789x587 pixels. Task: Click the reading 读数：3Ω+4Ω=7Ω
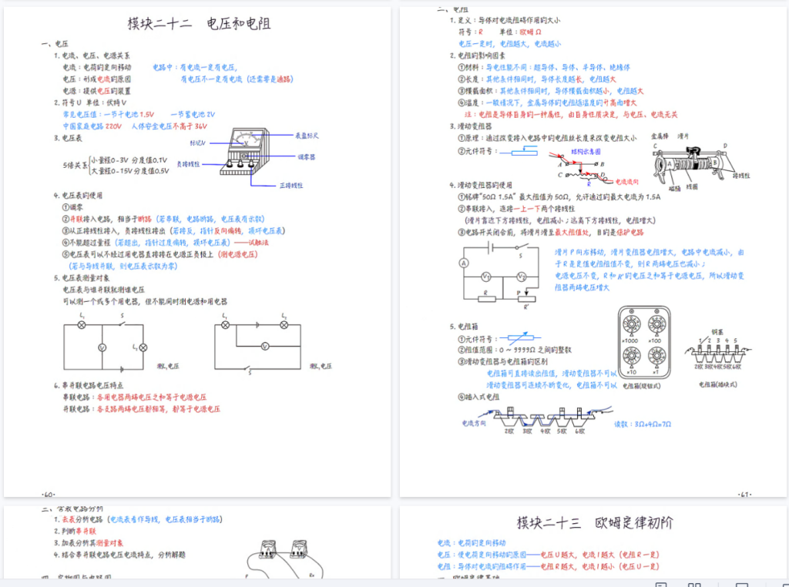coord(643,424)
